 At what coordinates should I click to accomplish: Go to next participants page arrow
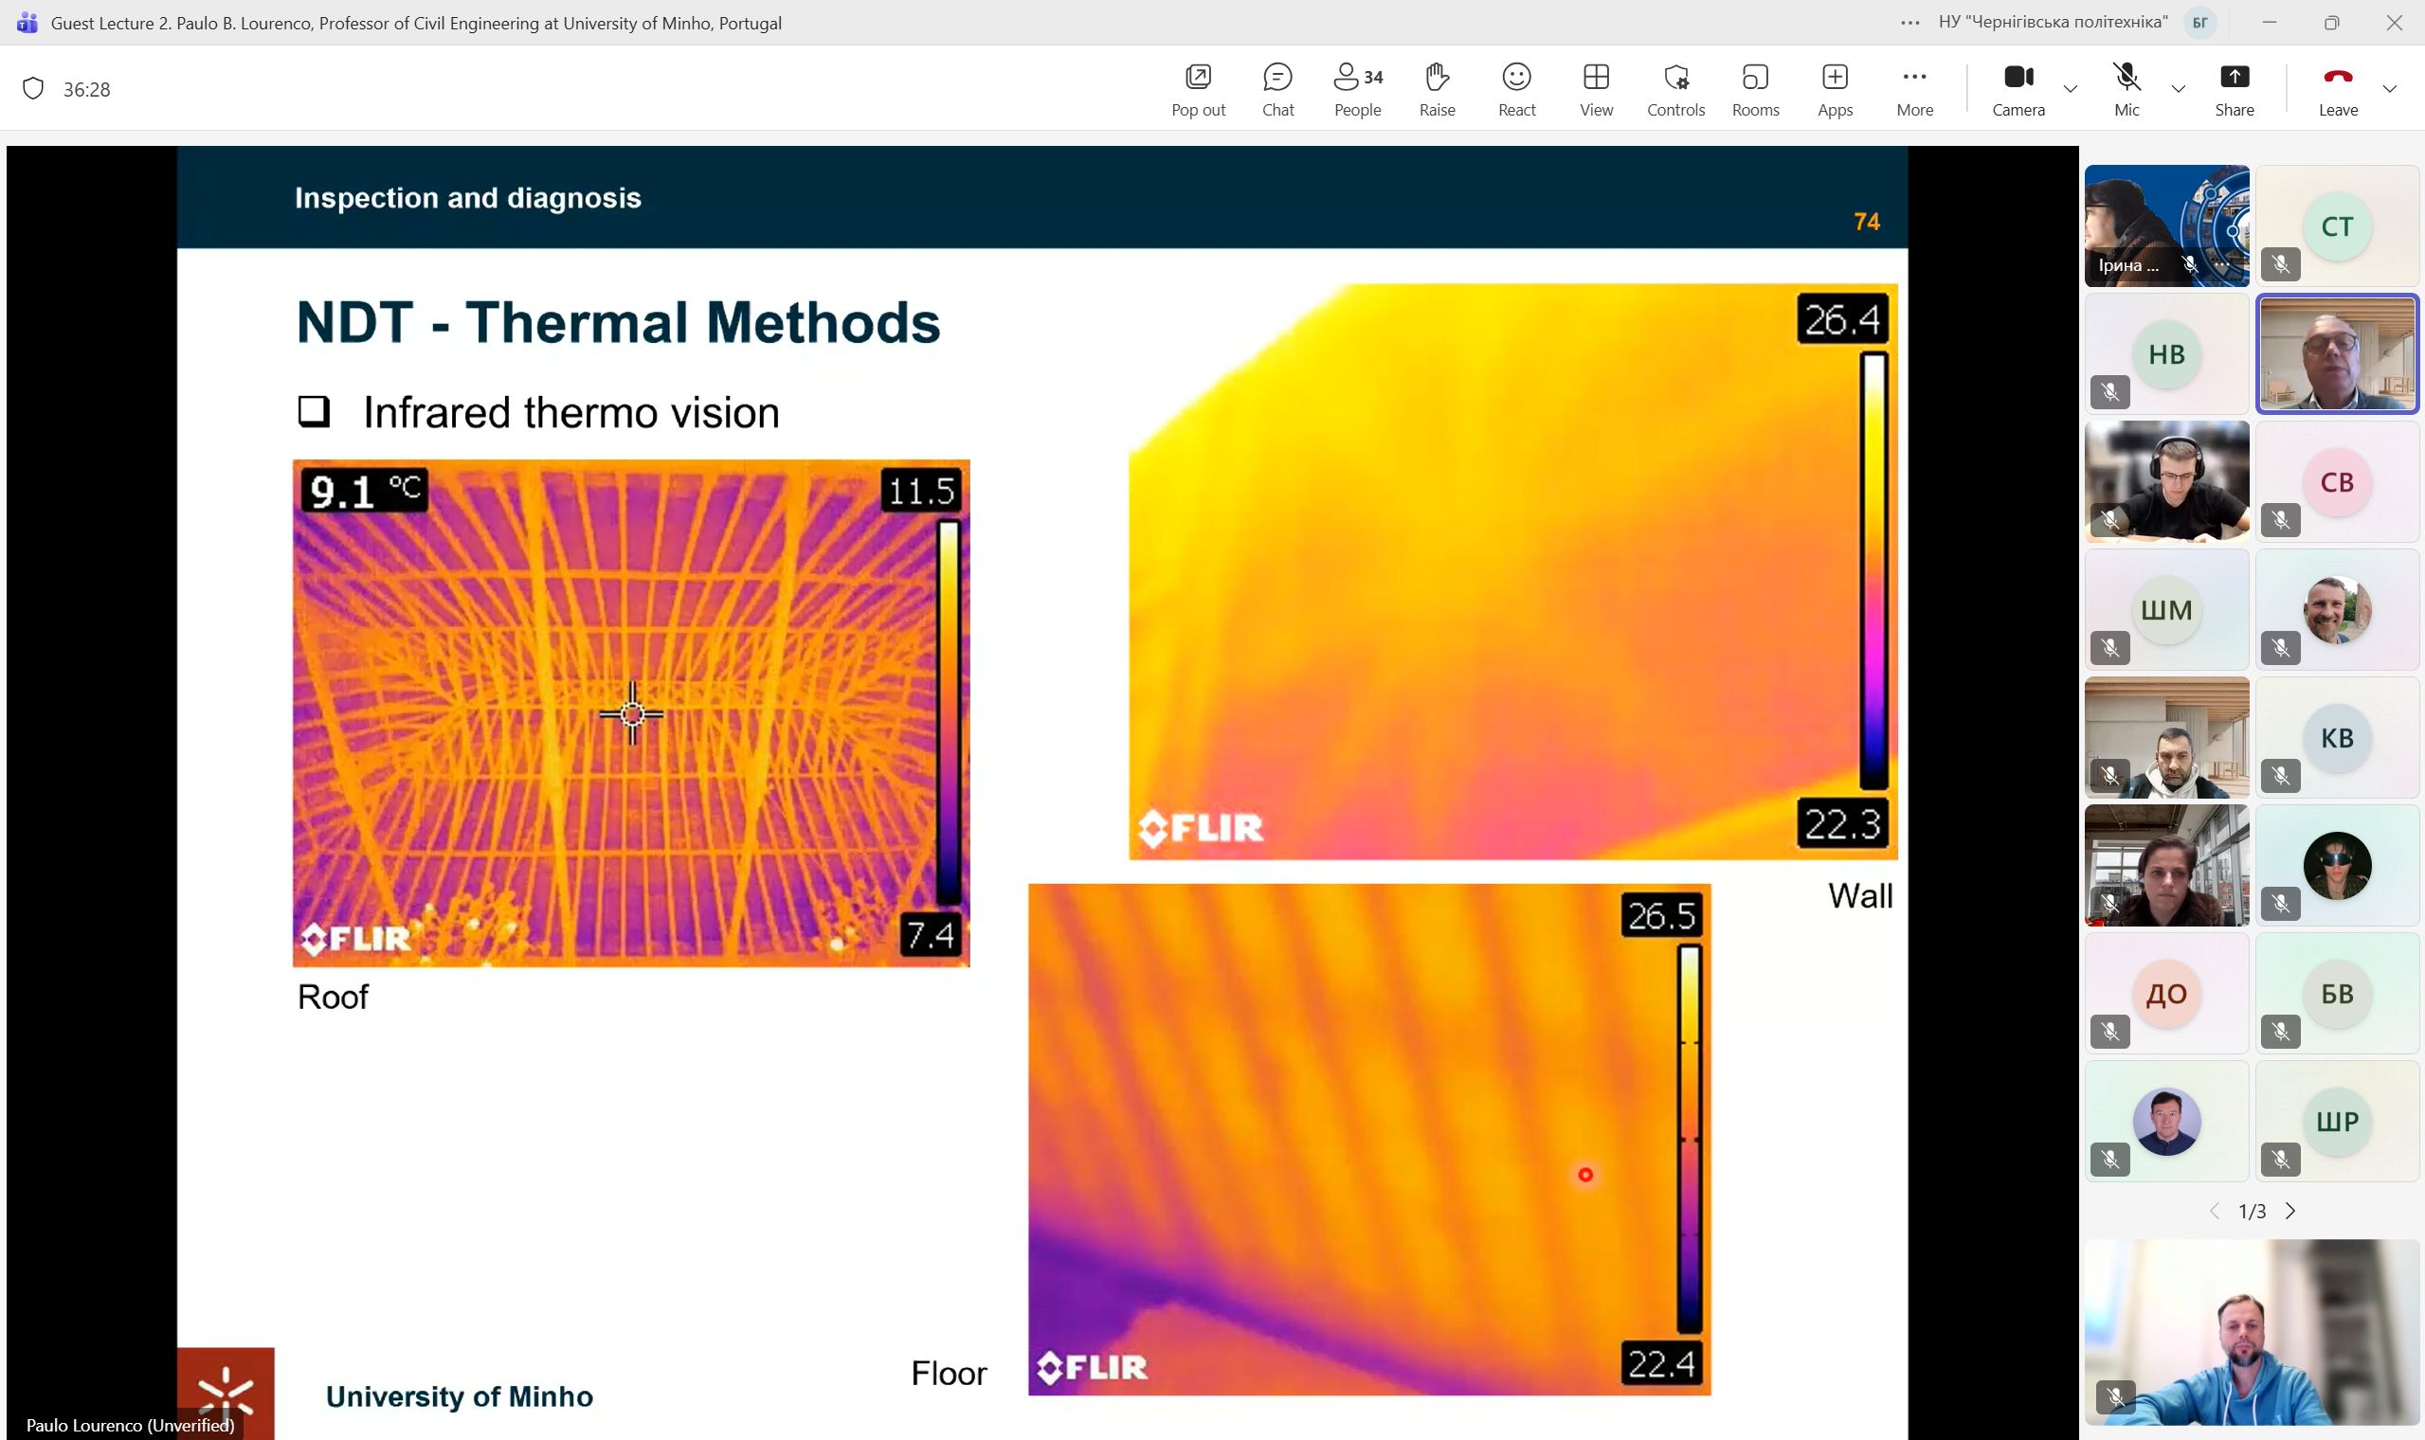click(2290, 1211)
